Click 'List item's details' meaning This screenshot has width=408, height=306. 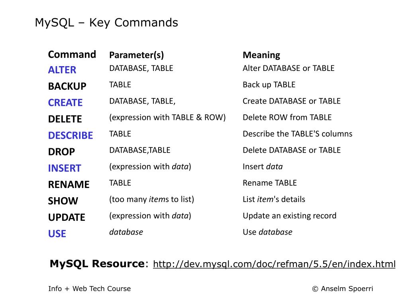[x=274, y=199]
